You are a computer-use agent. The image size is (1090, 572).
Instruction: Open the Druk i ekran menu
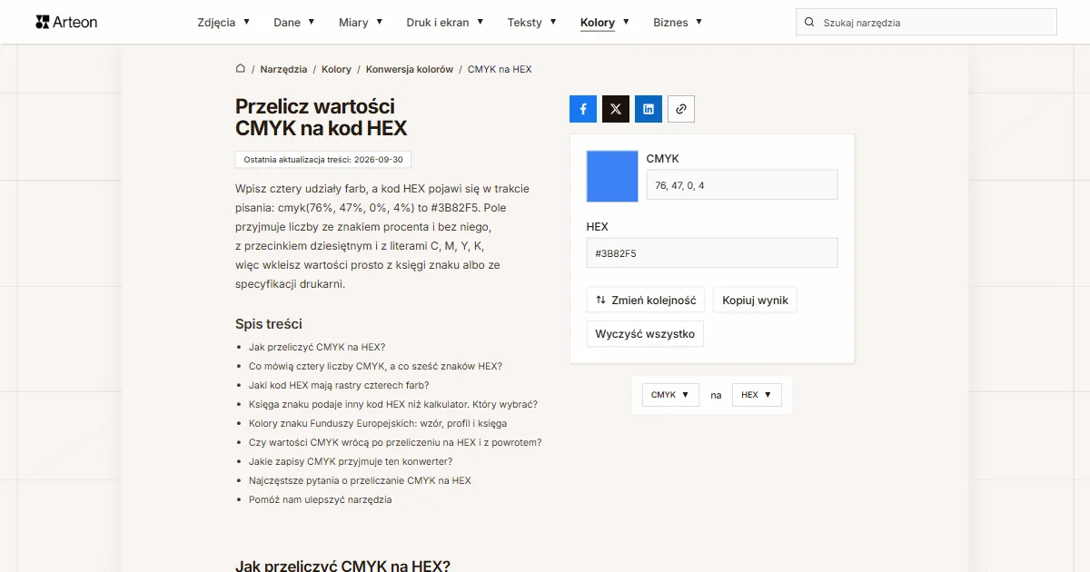445,23
